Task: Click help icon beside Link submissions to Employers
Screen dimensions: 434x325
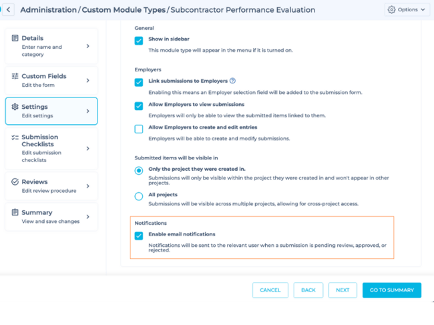Action: (232, 81)
